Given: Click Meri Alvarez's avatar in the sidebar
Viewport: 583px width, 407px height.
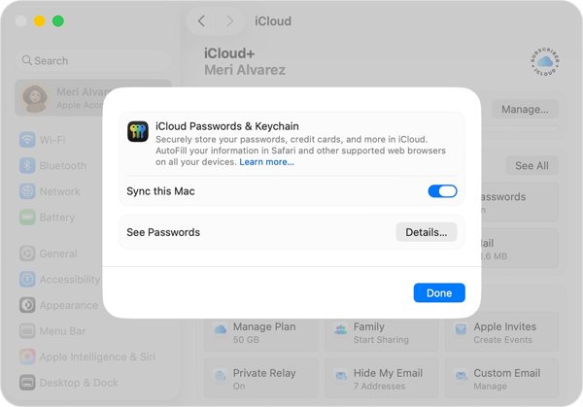Looking at the screenshot, I should coord(35,98).
